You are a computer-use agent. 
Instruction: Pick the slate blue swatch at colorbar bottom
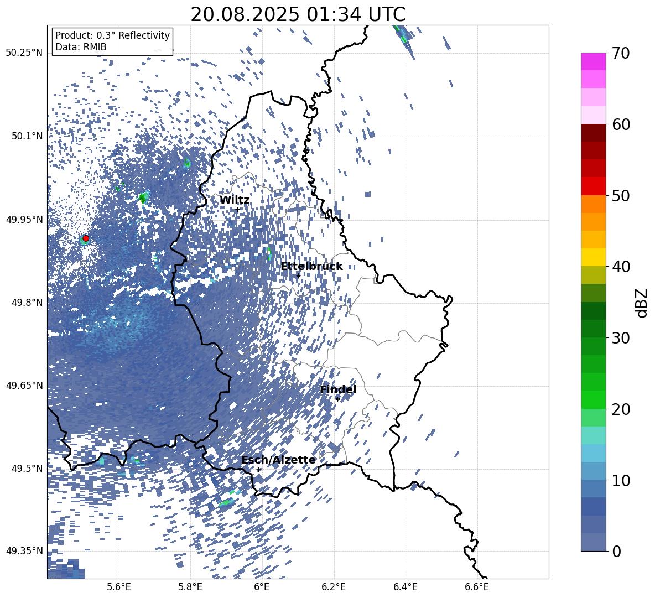coord(593,542)
